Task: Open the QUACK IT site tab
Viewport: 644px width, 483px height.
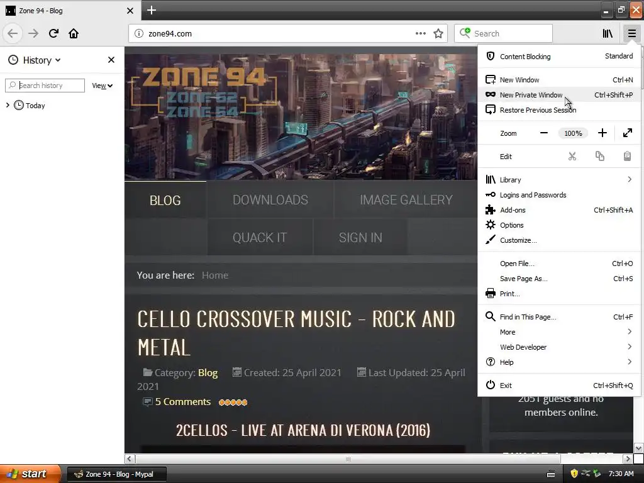Action: click(260, 237)
